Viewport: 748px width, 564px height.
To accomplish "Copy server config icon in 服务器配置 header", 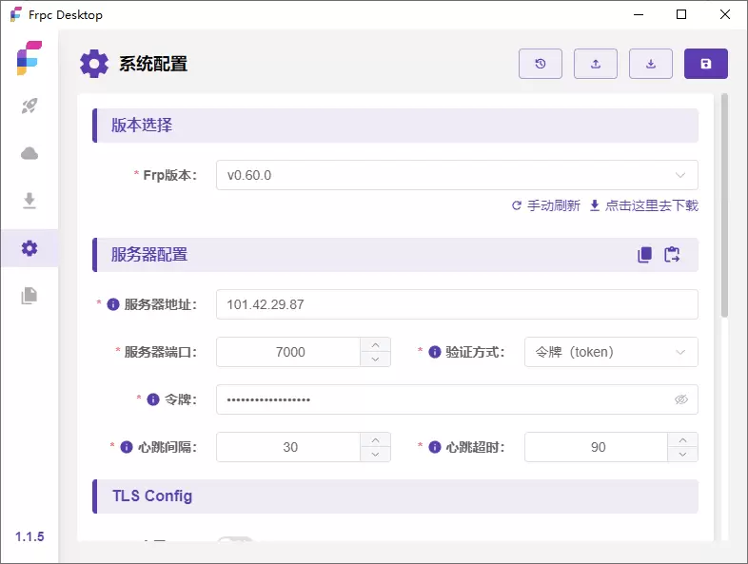I will pos(644,255).
